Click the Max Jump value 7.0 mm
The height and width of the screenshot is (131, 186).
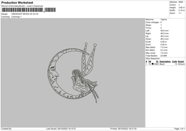click(164, 53)
